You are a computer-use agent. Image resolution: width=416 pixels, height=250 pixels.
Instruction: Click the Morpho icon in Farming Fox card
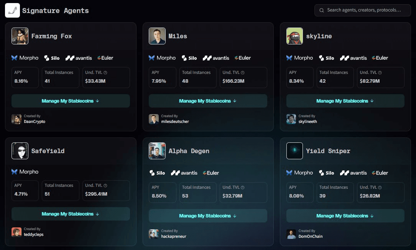tap(15, 58)
